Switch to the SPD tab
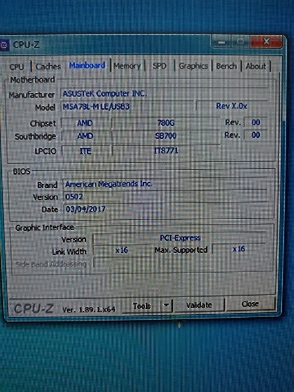Viewport: 294px width, 392px height. (159, 66)
